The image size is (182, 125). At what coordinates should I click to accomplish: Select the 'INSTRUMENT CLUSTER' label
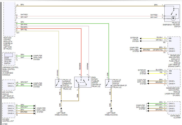[x=175, y=117]
